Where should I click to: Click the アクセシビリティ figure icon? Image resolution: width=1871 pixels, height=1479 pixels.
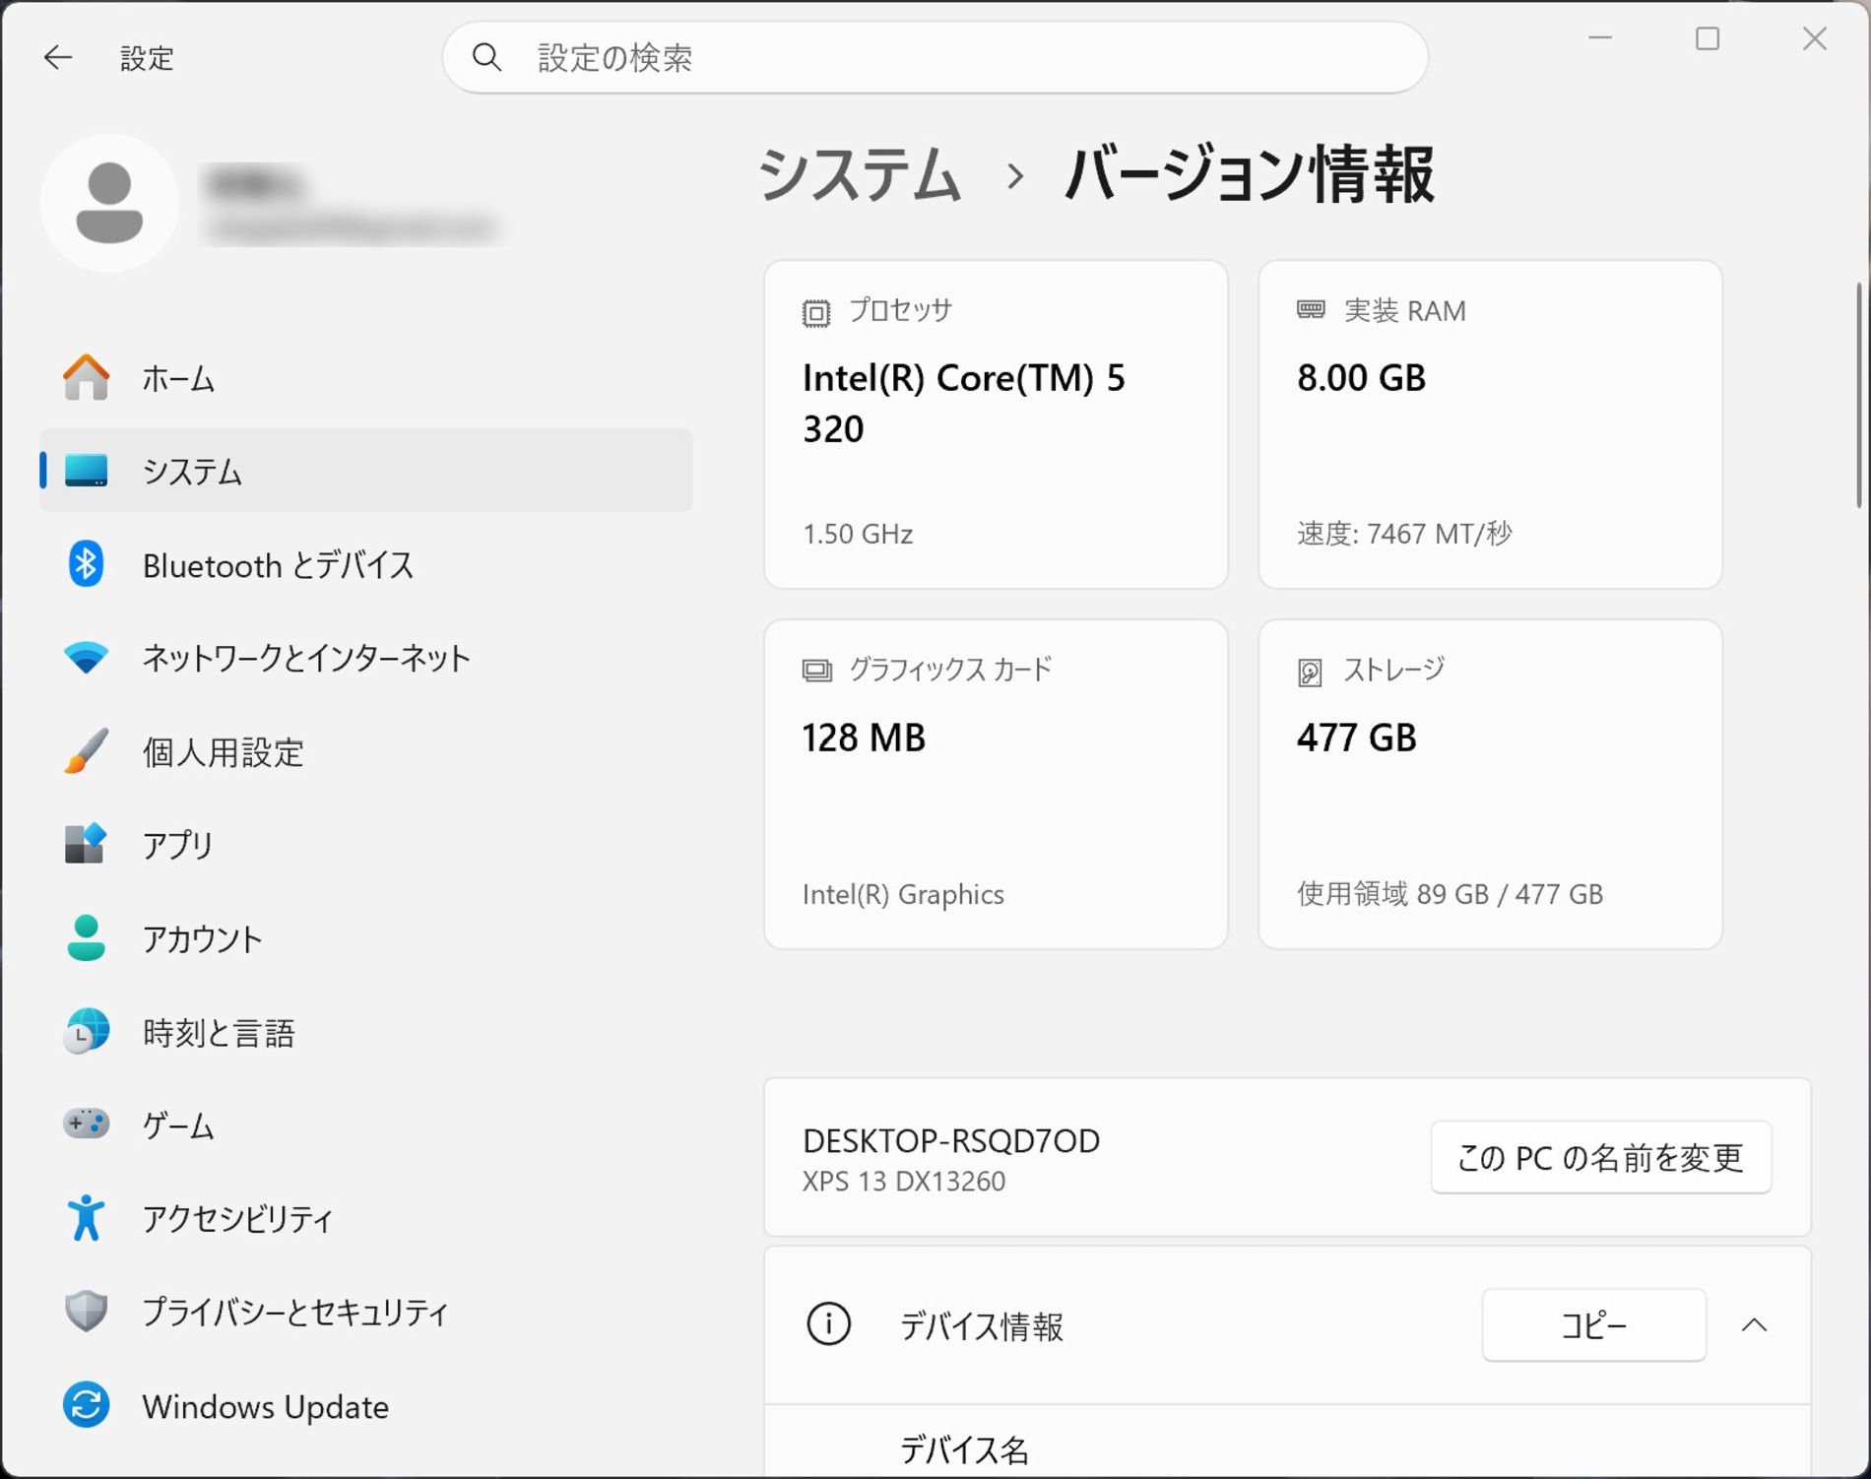tap(86, 1218)
